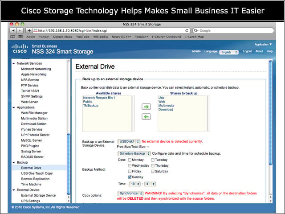Collapse the Network Services tree section
This screenshot has width=285, height=214.
(14, 63)
